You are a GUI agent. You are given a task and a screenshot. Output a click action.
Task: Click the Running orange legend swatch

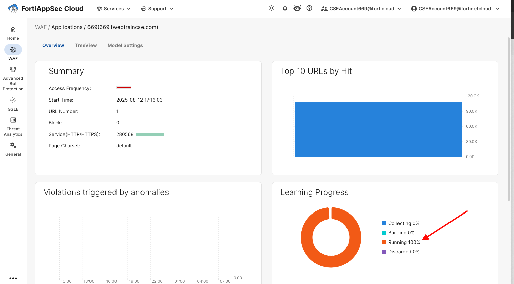point(384,242)
